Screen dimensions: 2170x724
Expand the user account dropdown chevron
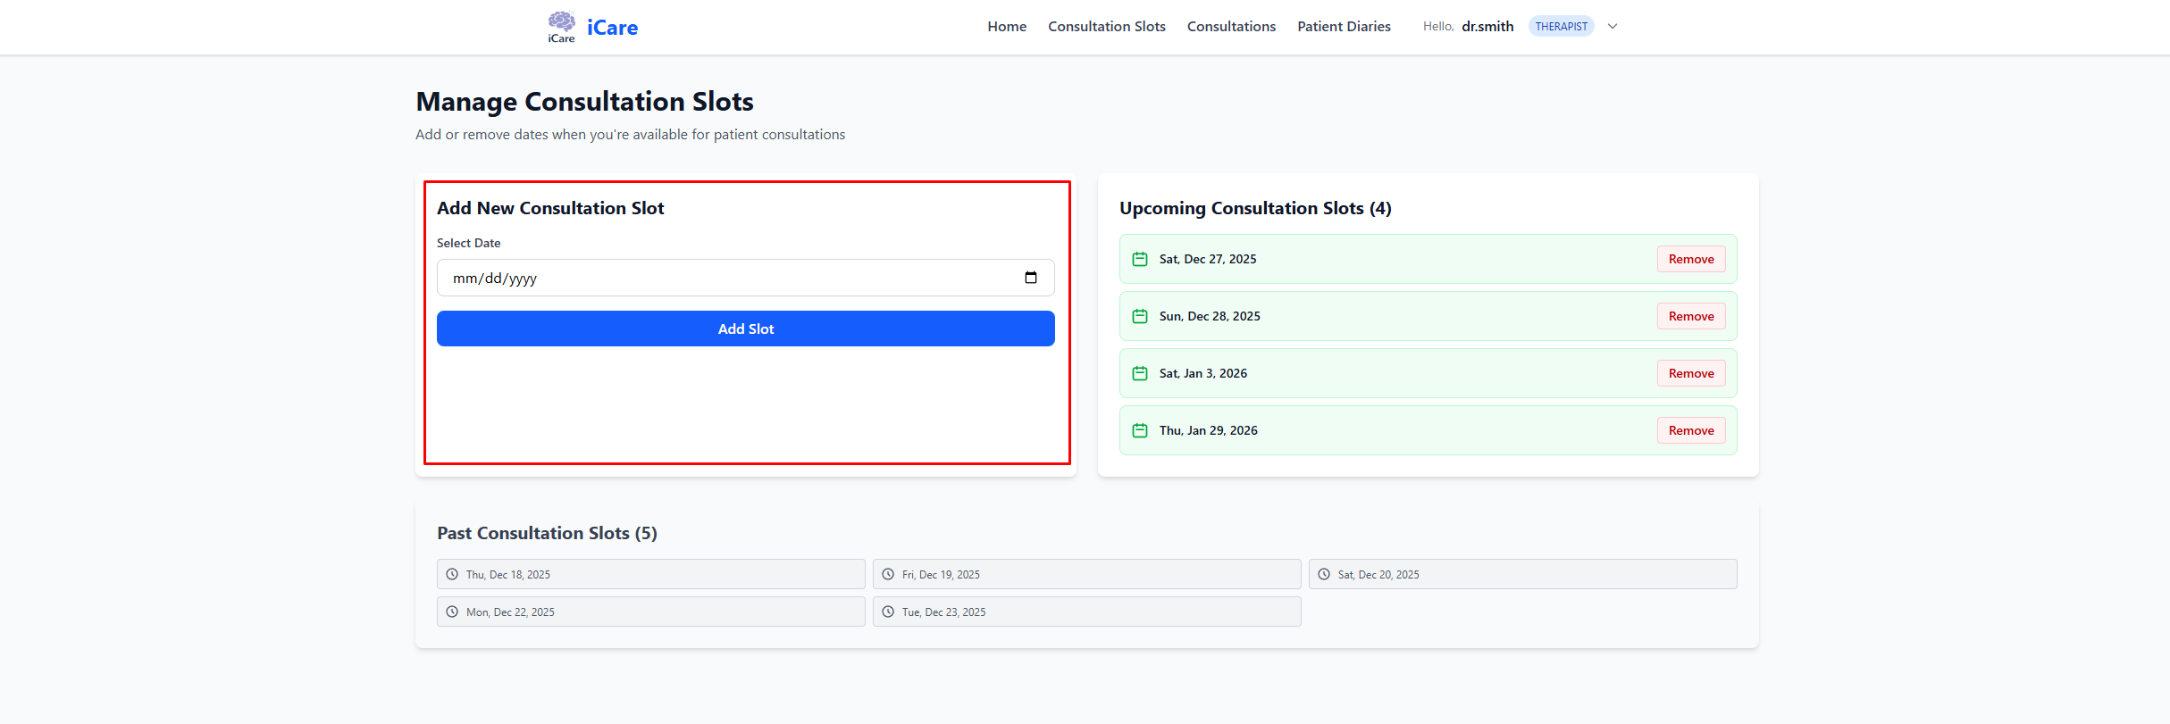(x=1613, y=26)
